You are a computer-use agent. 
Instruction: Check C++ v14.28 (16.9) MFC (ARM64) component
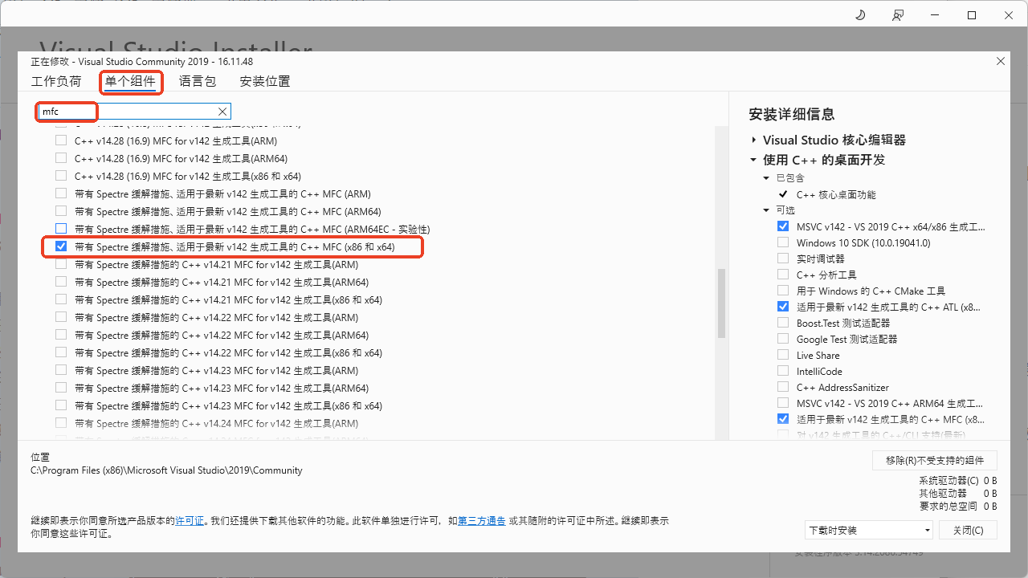coord(61,158)
